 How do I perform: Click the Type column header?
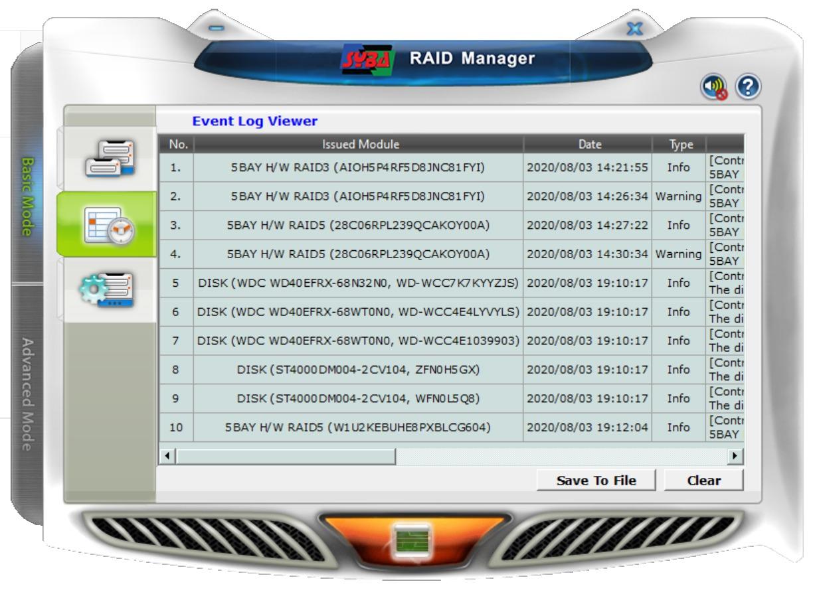(679, 144)
